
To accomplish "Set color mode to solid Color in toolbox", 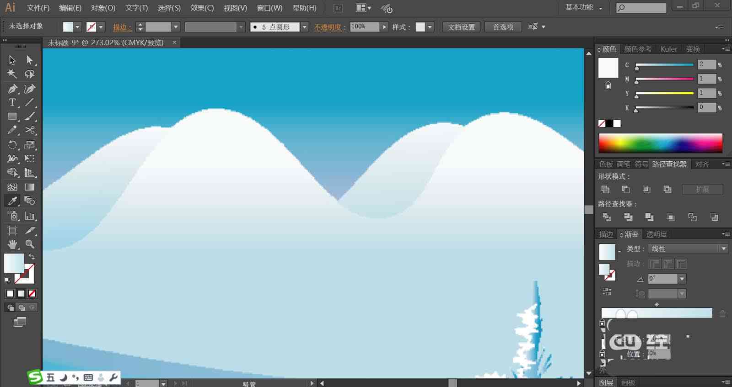I will point(10,293).
